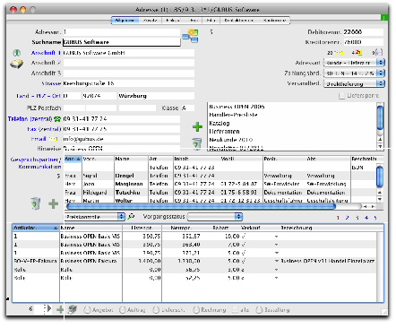Delete list entry using trash icon beside Katalog list
Screen dimensions: 396x328
197,143
